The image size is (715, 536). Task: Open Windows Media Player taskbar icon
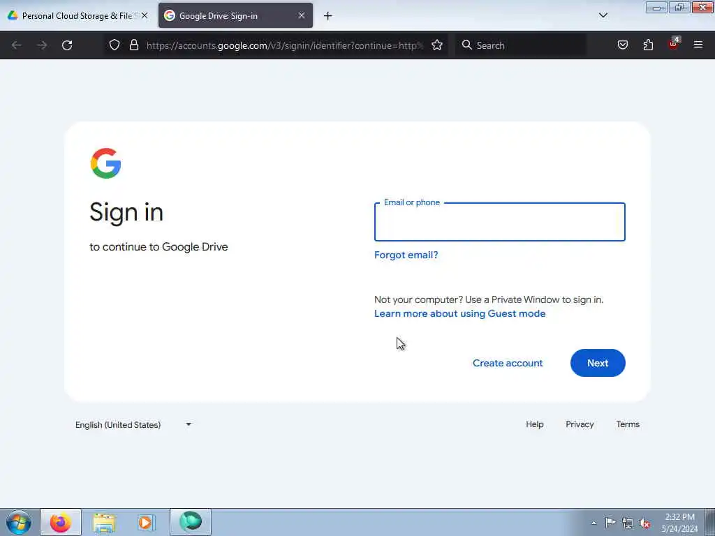click(147, 522)
